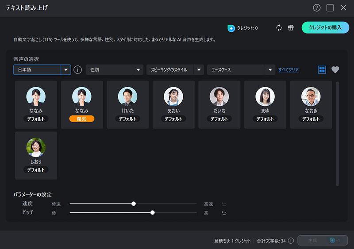Select the ななみ デフォルト voice card
Viewport: 354px width, 249px height.
(x=36, y=105)
